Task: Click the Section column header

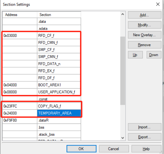Action: point(59,15)
